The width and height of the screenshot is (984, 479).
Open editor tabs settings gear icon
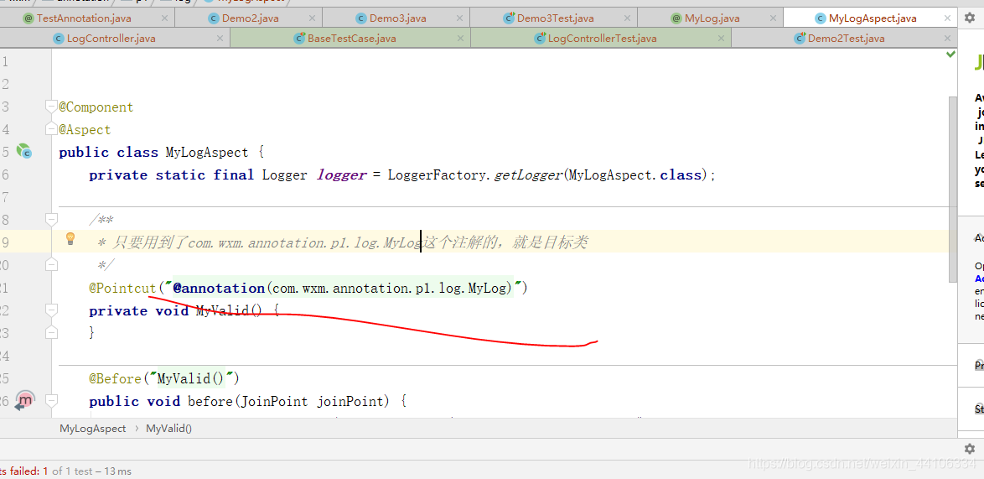(x=970, y=18)
